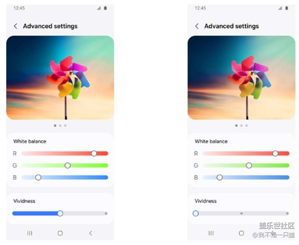The image size is (299, 245).
Task: Tap signal icon in right phone status bar
Action: click(280, 8)
